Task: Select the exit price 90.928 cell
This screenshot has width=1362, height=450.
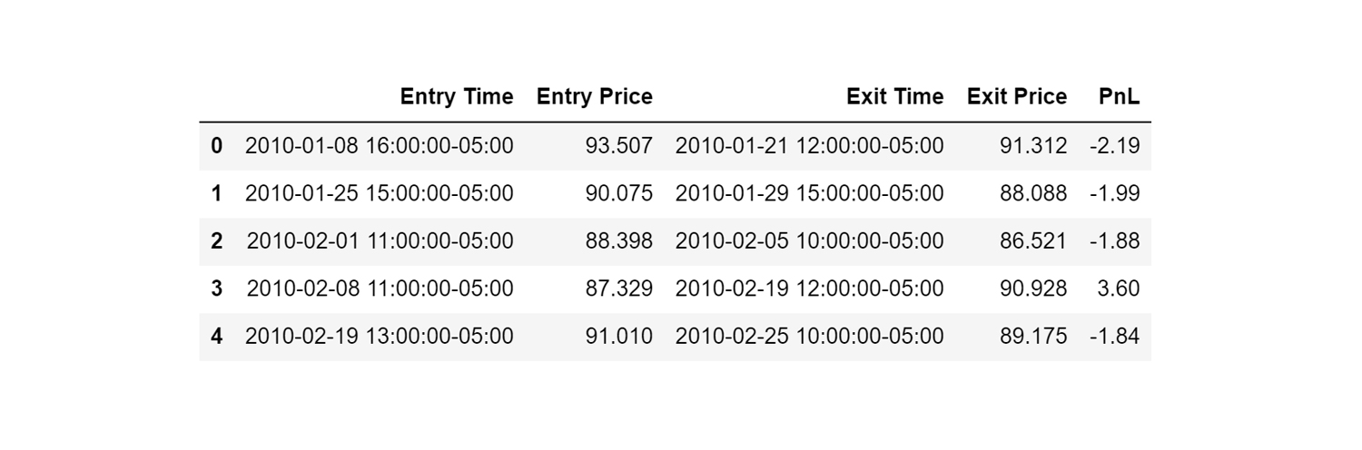Action: tap(1034, 289)
